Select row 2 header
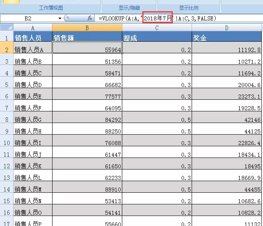This screenshot has width=263, height=226. pyautogui.click(x=7, y=48)
